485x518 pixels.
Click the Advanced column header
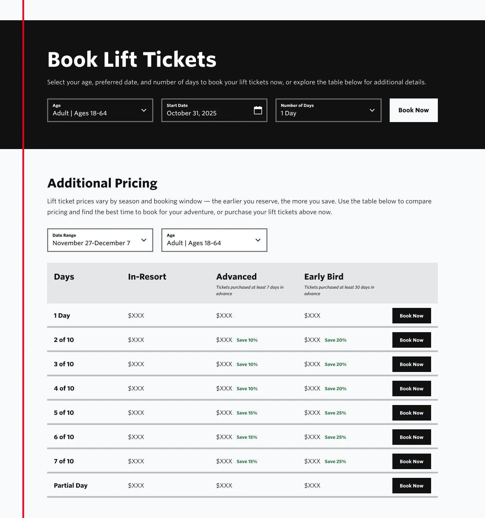tap(236, 277)
